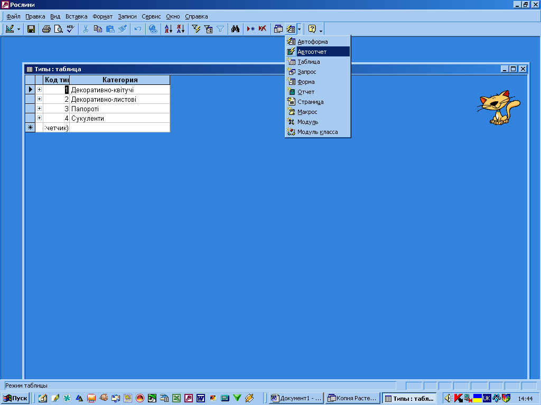Choose Модуль класса from the dropdown list
541x405 pixels.
click(x=318, y=132)
